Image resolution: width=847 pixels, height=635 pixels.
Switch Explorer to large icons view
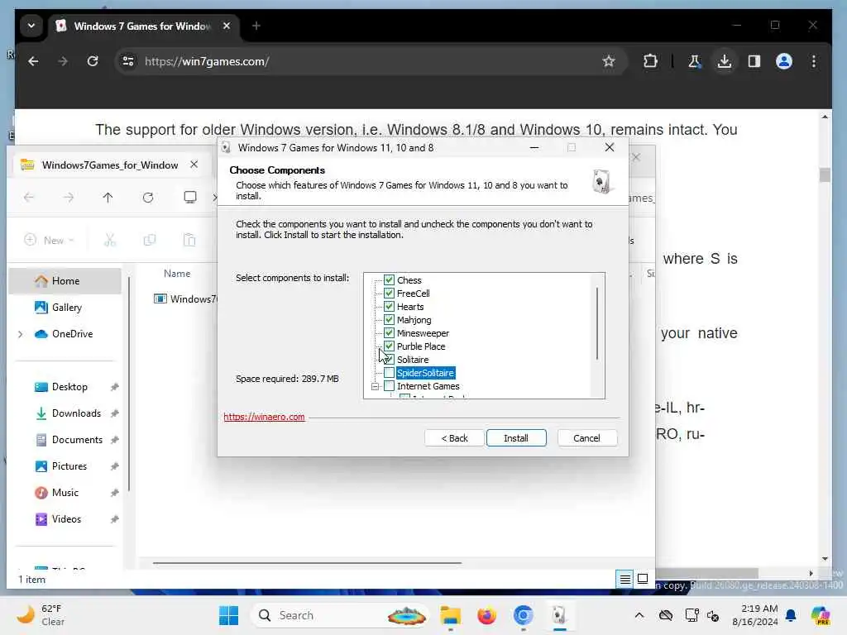642,579
